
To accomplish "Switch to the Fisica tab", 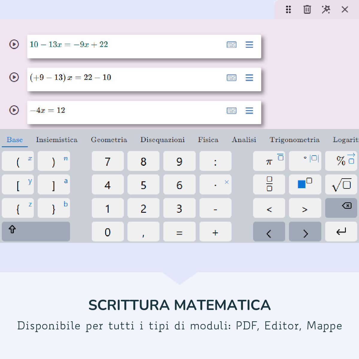I will click(208, 140).
